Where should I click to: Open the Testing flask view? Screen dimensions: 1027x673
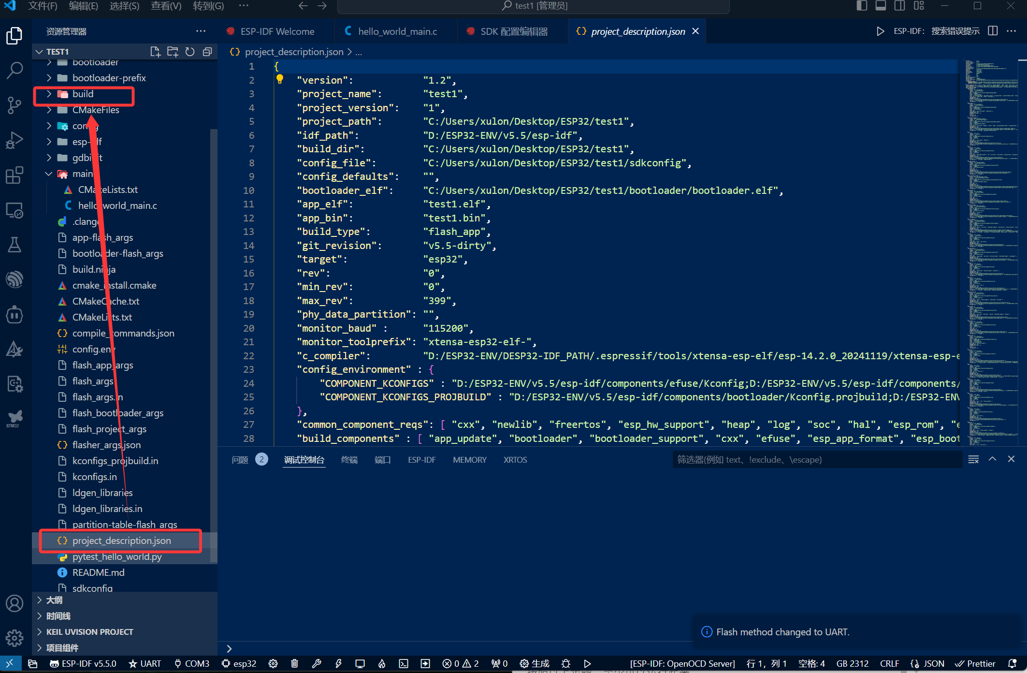click(14, 245)
